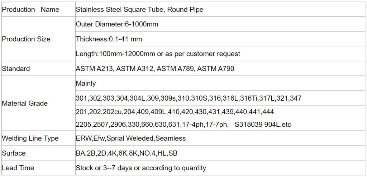Select the 201,202,202cu grade series row
This screenshot has height=177, width=367.
click(x=175, y=112)
